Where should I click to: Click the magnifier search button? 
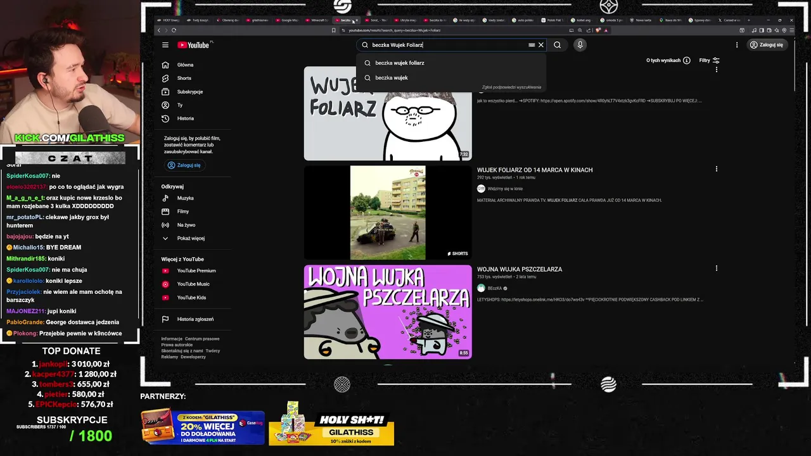tap(558, 45)
